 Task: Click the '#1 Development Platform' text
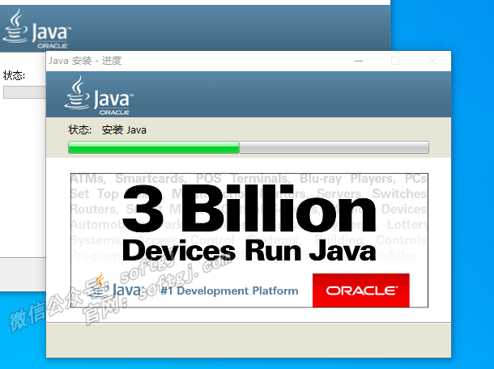(x=229, y=291)
